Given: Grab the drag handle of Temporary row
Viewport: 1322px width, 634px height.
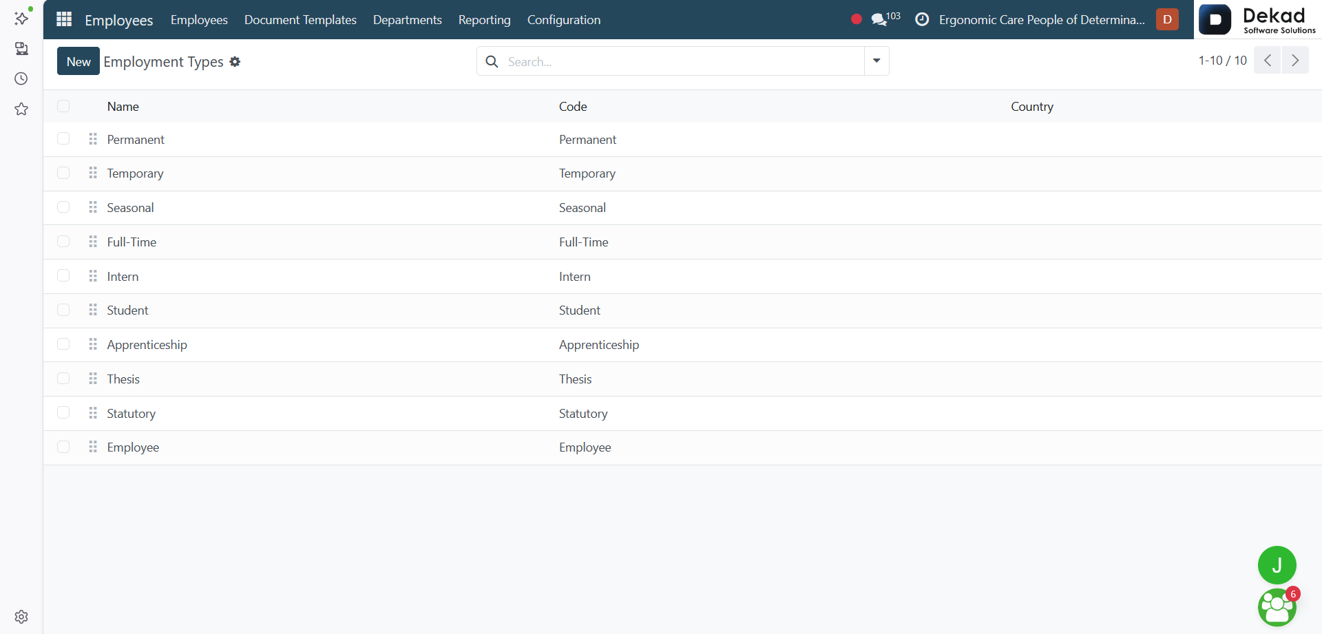Looking at the screenshot, I should point(93,173).
